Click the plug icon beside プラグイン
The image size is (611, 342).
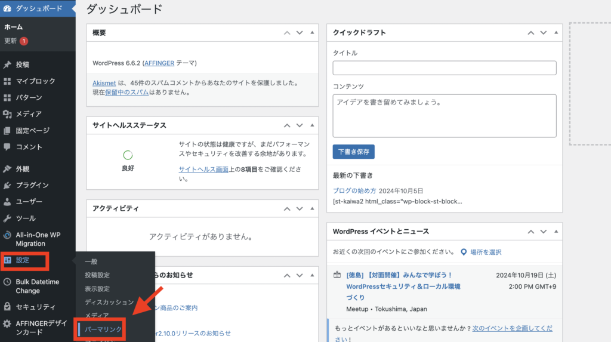(7, 185)
